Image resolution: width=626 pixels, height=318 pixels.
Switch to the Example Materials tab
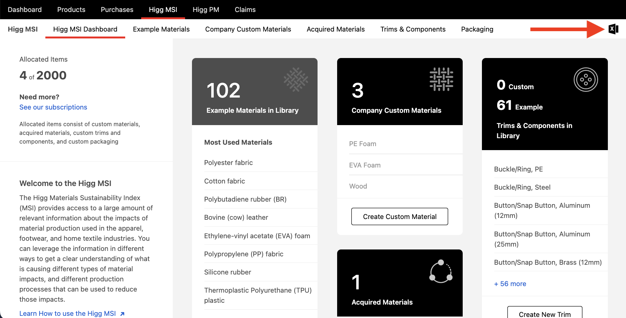[x=161, y=29]
